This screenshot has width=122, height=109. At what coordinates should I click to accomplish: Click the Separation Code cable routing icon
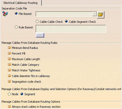pos(5,14)
